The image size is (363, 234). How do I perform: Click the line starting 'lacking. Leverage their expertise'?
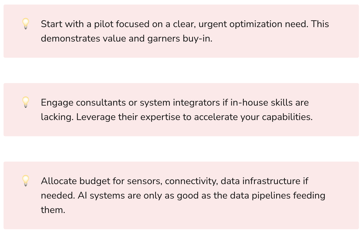tap(177, 117)
